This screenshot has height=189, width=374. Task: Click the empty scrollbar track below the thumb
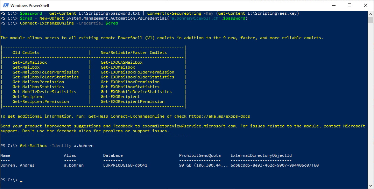click(x=371, y=105)
